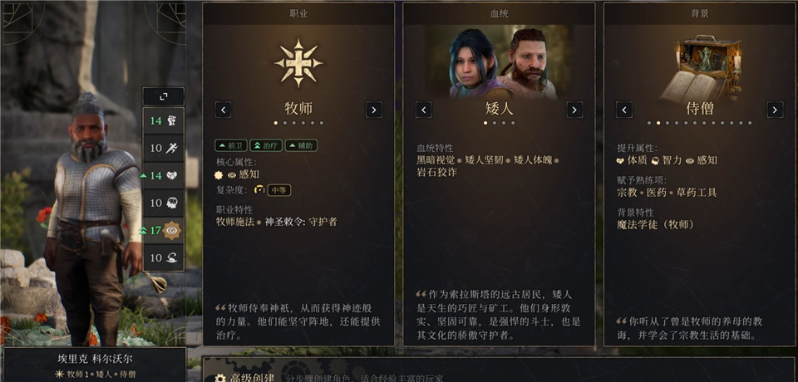
Task: Go to previous class before 牧师
Action: 223,110
